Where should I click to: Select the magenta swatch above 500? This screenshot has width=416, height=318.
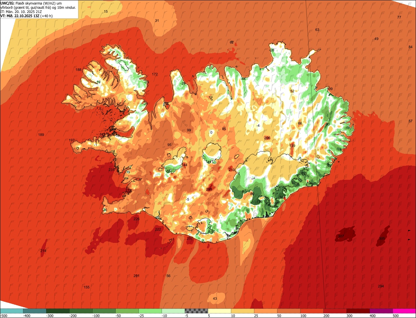(x=404, y=311)
